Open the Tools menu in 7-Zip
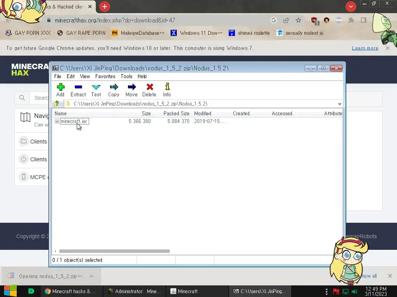This screenshot has width=397, height=297. click(127, 76)
